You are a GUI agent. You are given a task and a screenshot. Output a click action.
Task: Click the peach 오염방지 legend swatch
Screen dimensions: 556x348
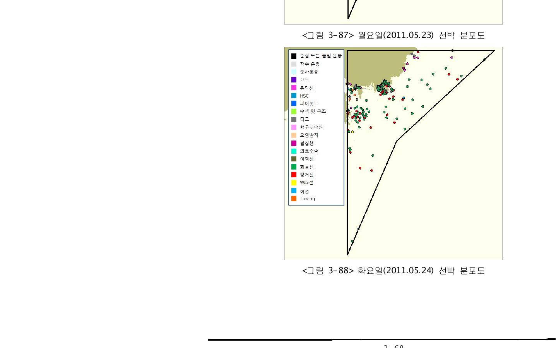point(294,135)
